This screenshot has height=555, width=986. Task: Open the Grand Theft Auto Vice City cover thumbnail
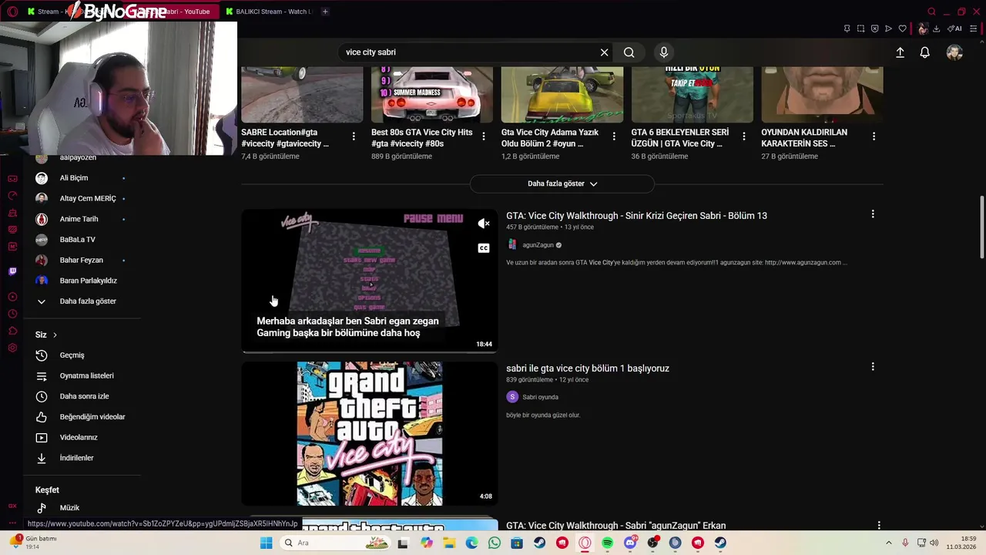pyautogui.click(x=370, y=434)
